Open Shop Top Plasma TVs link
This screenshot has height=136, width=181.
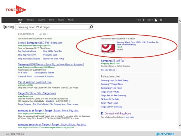(27, 55)
